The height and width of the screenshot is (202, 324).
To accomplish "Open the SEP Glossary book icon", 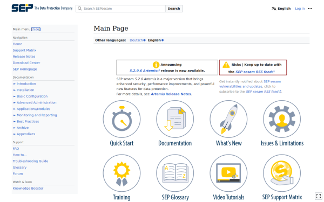I will (x=175, y=173).
